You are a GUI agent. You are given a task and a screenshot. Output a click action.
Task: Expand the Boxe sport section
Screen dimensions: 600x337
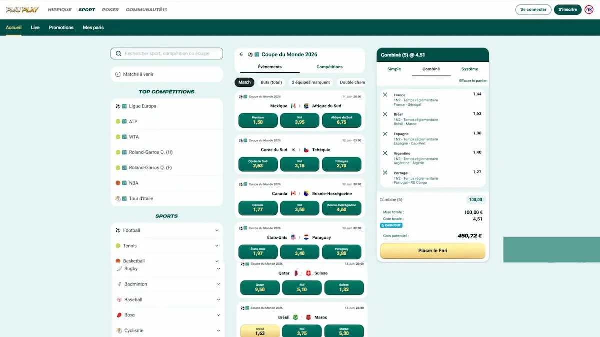click(x=219, y=315)
